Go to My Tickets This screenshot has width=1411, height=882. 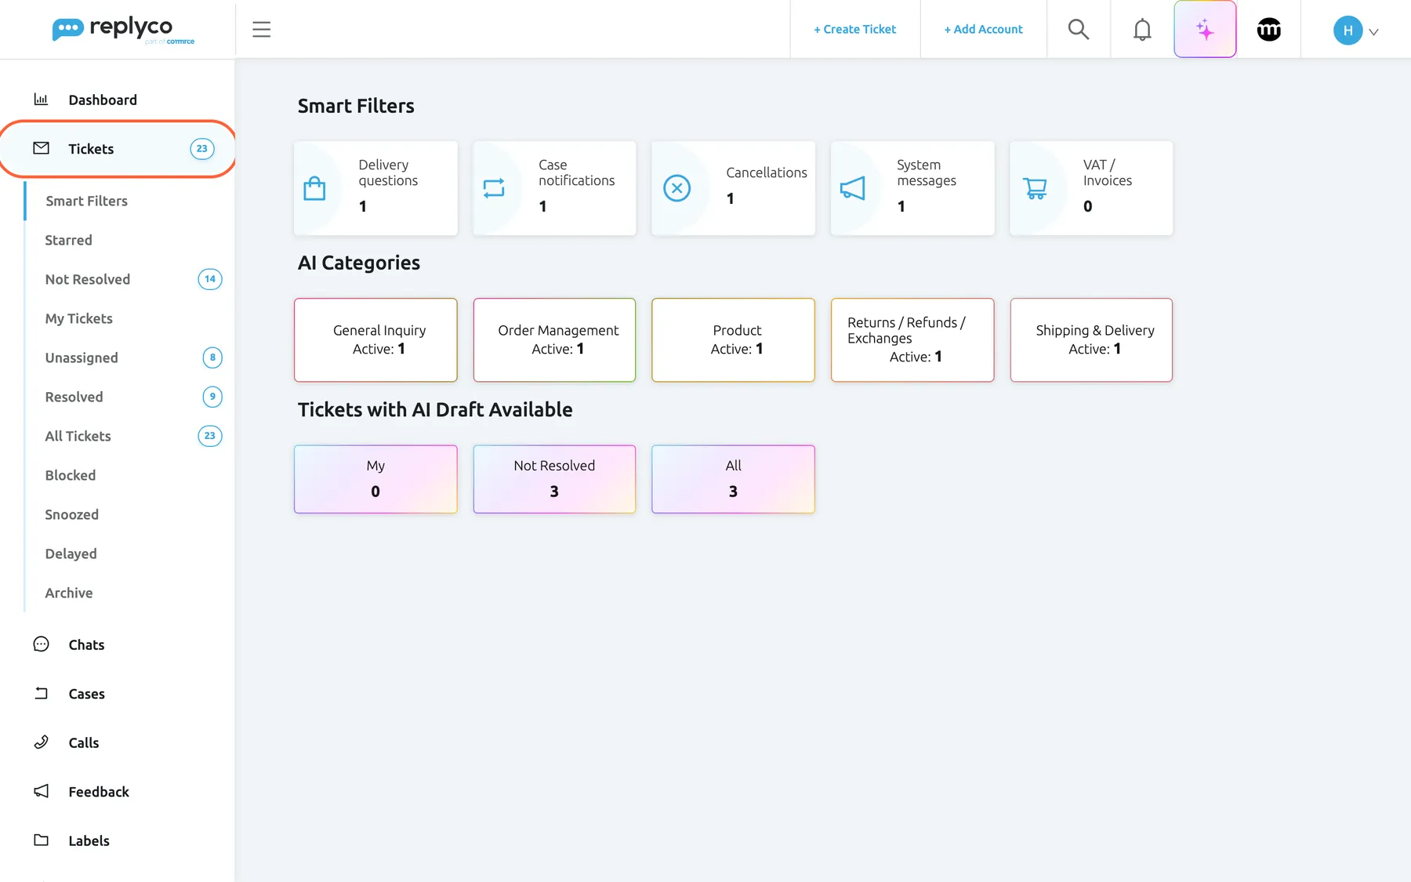pos(78,318)
